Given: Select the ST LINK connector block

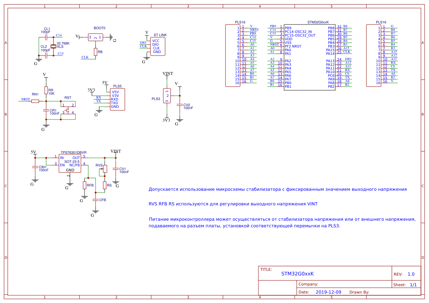Looking at the screenshot, I should [158, 46].
